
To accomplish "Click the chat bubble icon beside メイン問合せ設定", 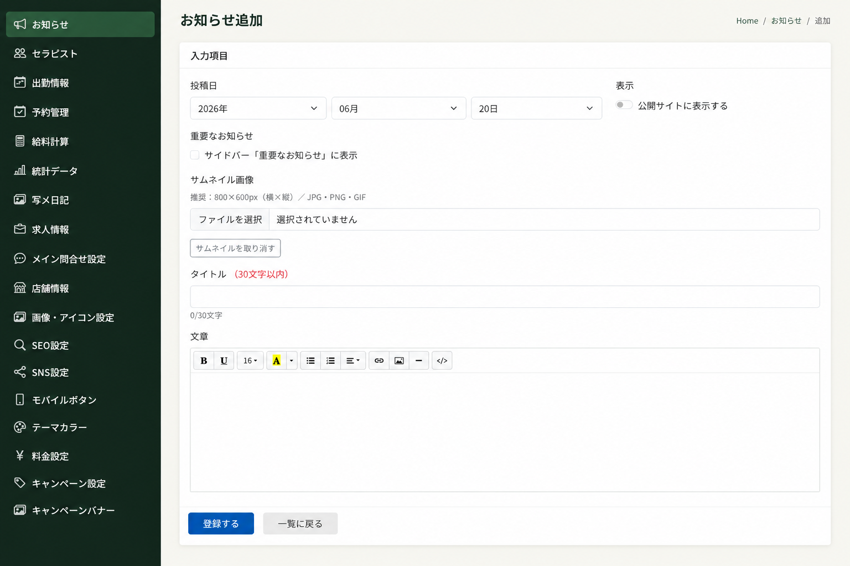I will [x=20, y=258].
